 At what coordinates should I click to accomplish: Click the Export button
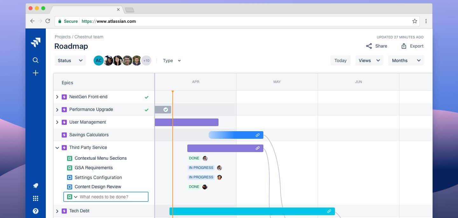[x=412, y=46]
